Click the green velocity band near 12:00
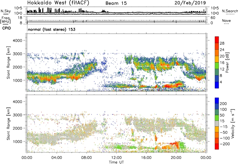Screen dimensions: 238x164 pyautogui.click(x=120, y=147)
